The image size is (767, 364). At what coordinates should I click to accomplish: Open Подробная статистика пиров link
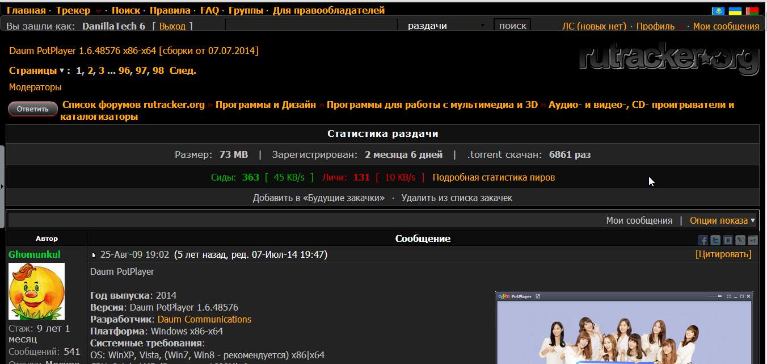[x=494, y=177]
